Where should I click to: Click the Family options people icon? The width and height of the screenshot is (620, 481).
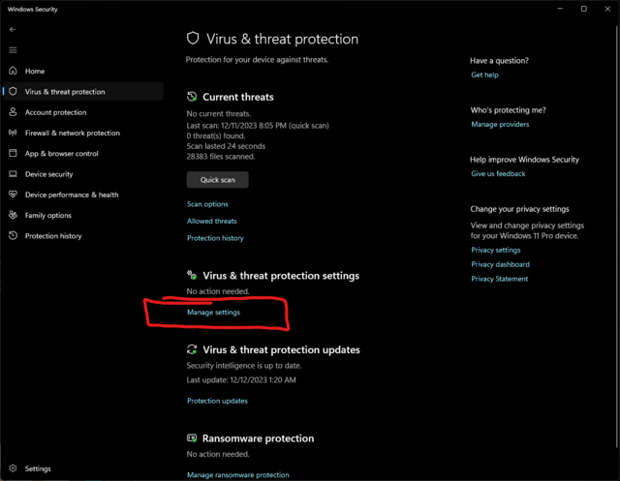[13, 215]
